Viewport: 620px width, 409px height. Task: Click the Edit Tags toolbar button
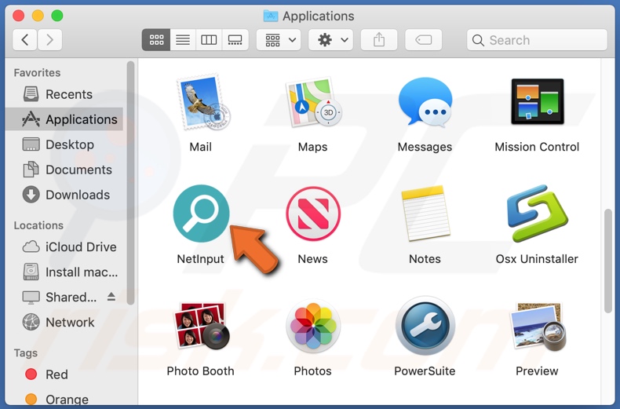(424, 39)
